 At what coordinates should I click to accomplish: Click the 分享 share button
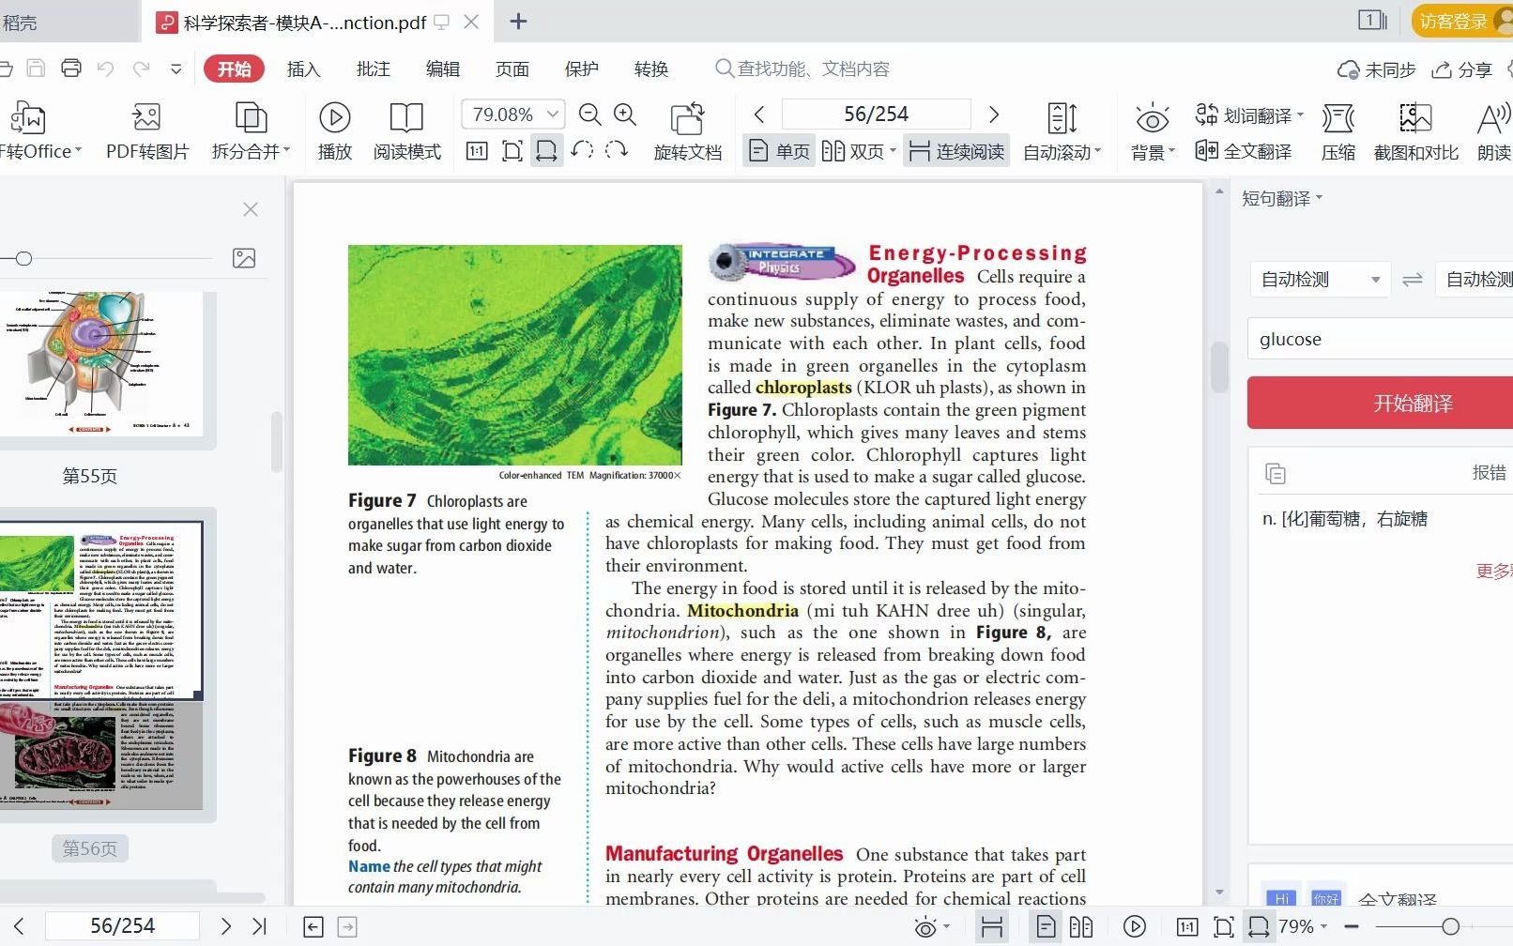[1461, 69]
